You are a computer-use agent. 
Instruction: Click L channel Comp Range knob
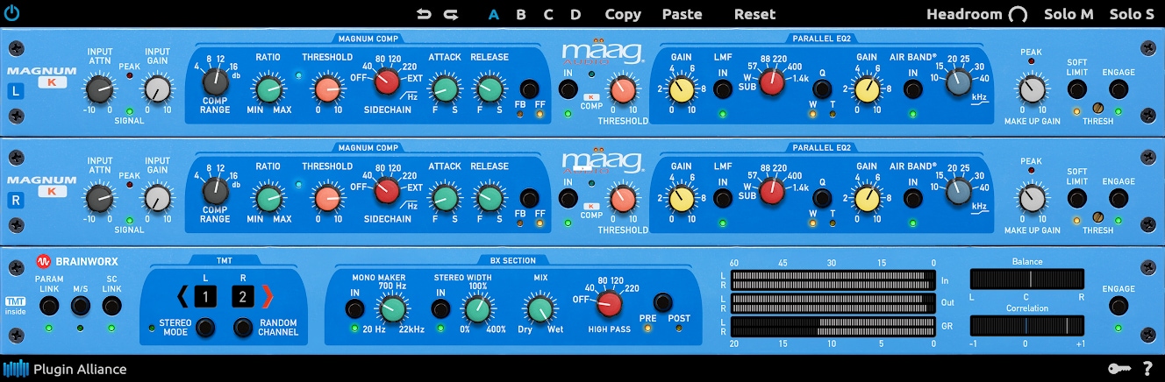(x=214, y=83)
